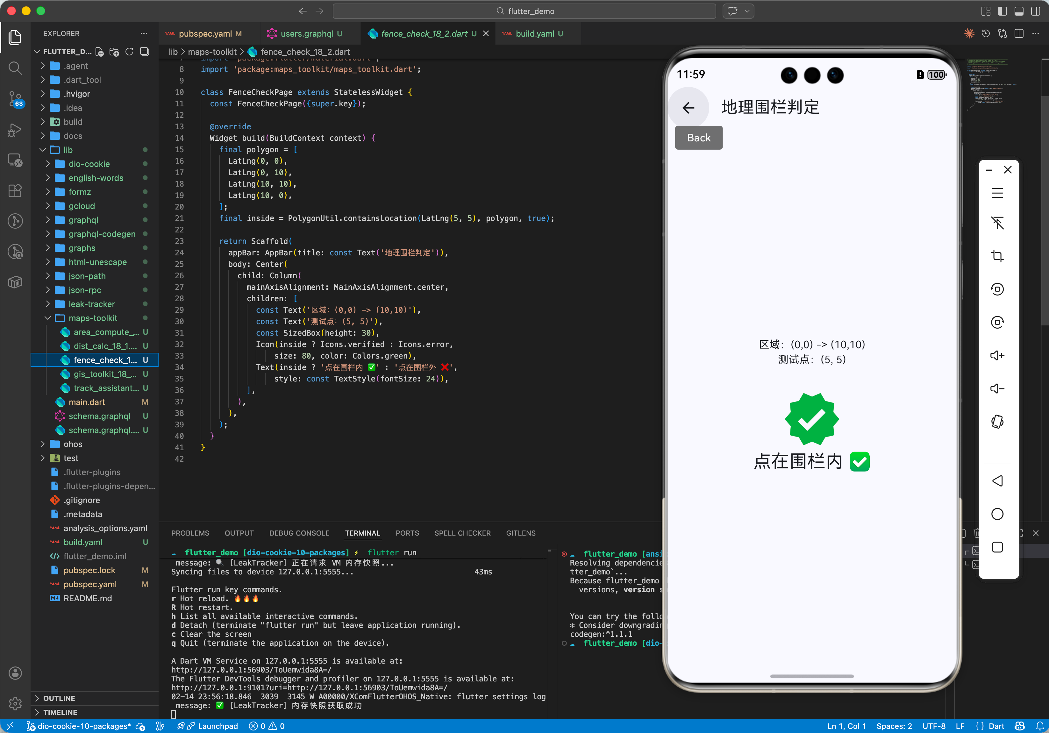The image size is (1049, 733).
Task: Click the emulator crop screenshot icon
Action: (x=997, y=256)
